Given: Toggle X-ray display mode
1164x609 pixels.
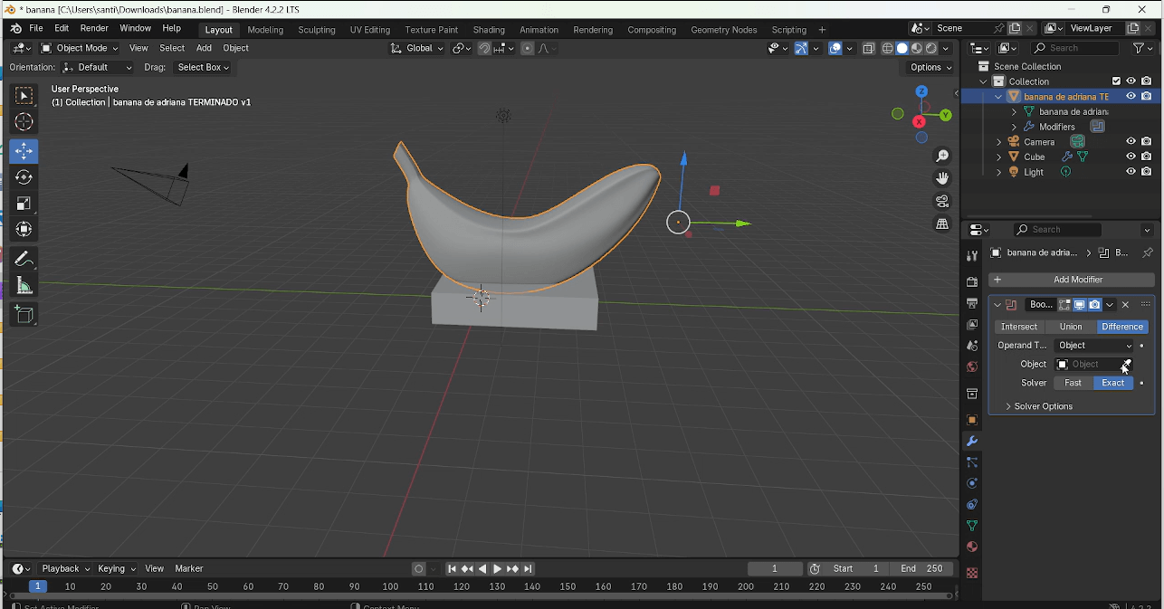Looking at the screenshot, I should coord(868,48).
